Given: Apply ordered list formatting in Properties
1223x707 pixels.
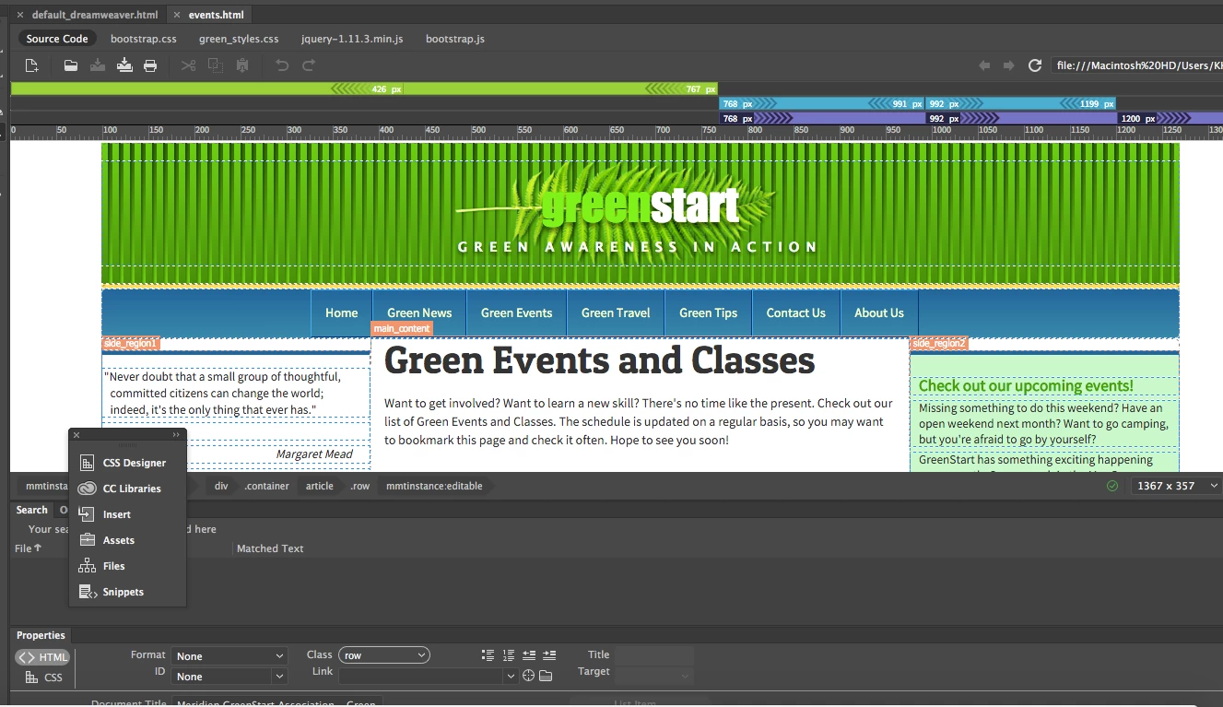Looking at the screenshot, I should (508, 655).
